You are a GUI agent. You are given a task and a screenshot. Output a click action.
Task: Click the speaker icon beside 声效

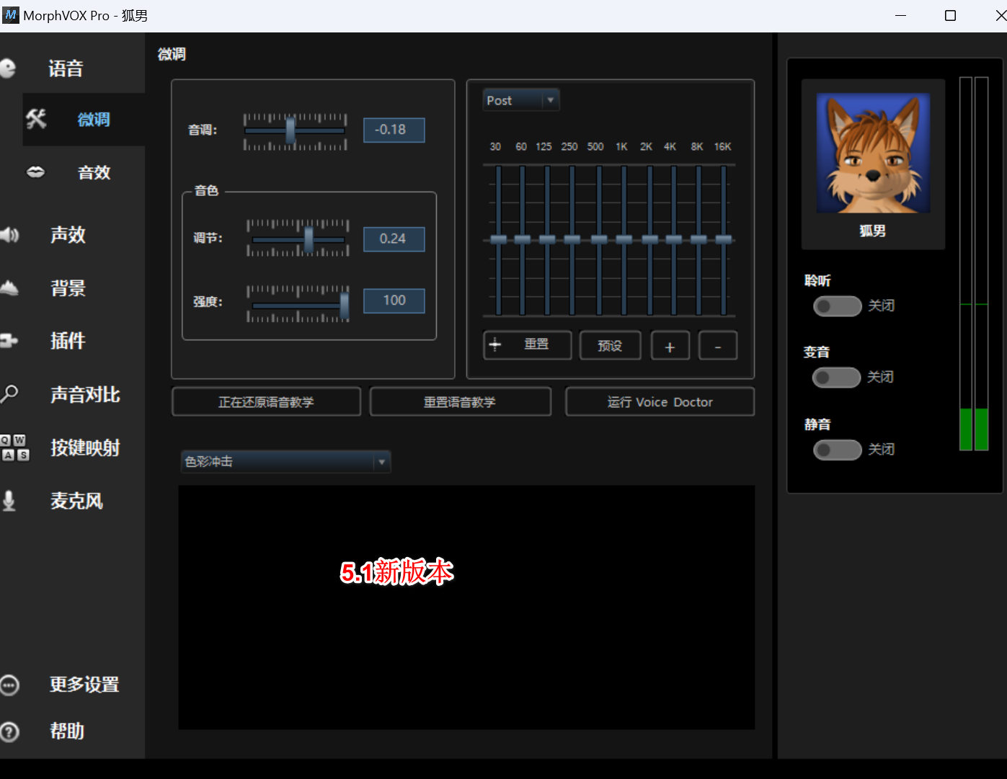coord(9,235)
